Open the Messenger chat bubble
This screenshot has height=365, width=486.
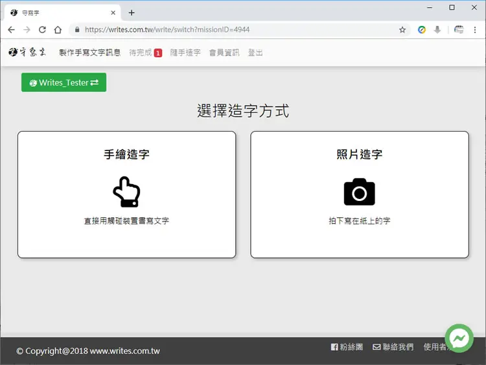459,338
